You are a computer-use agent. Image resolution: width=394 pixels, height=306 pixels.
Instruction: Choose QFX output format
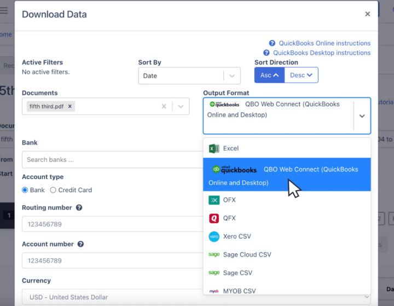(287, 218)
